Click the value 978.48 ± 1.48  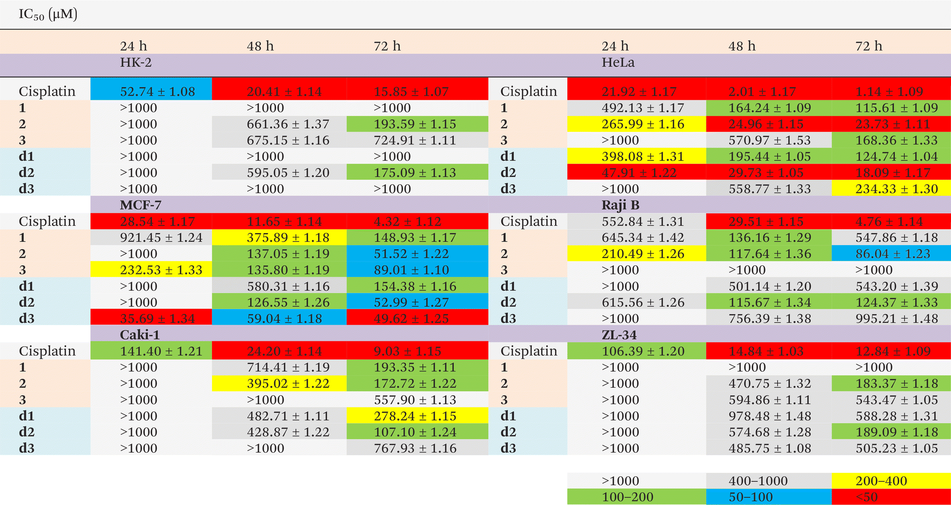(769, 416)
